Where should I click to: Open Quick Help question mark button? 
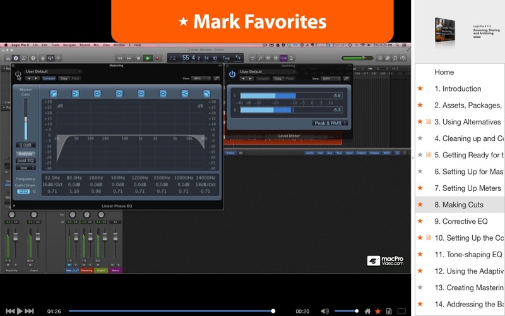coord(33,58)
